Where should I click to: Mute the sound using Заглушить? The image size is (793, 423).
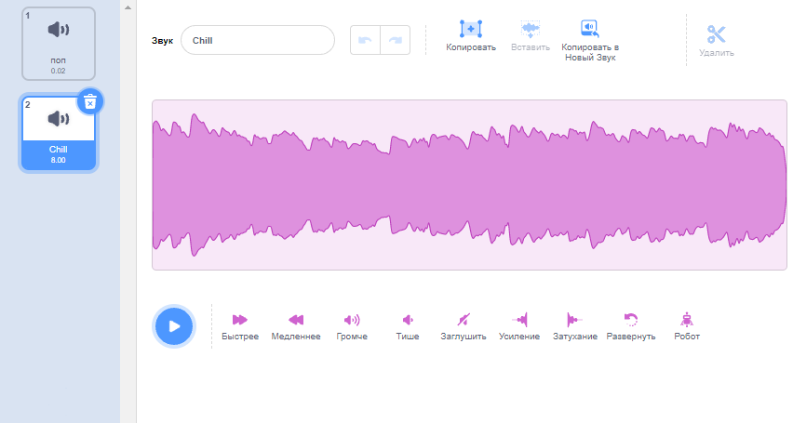[463, 324]
